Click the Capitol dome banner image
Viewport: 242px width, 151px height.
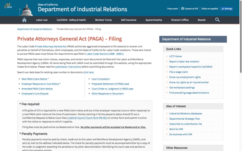pos(24,8)
